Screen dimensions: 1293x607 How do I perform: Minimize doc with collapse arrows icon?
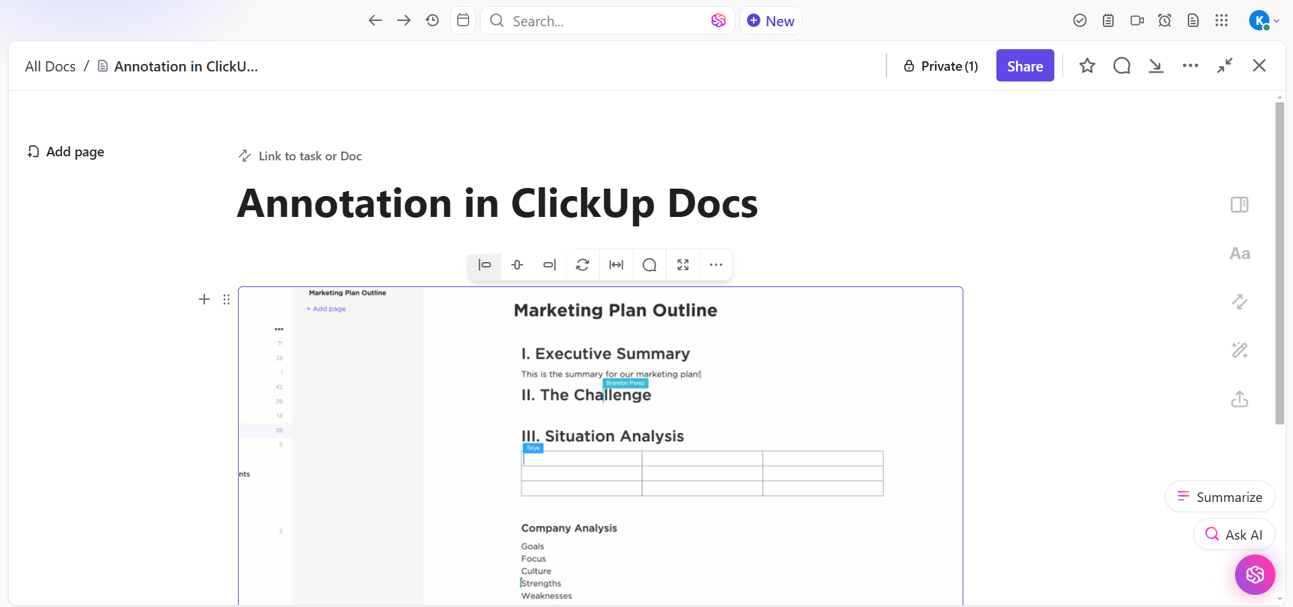tap(1225, 65)
